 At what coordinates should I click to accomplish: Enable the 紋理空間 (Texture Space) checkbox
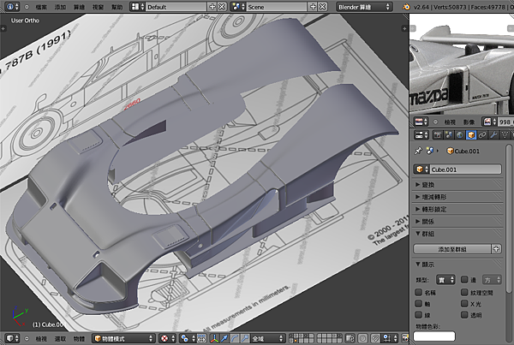(x=464, y=292)
